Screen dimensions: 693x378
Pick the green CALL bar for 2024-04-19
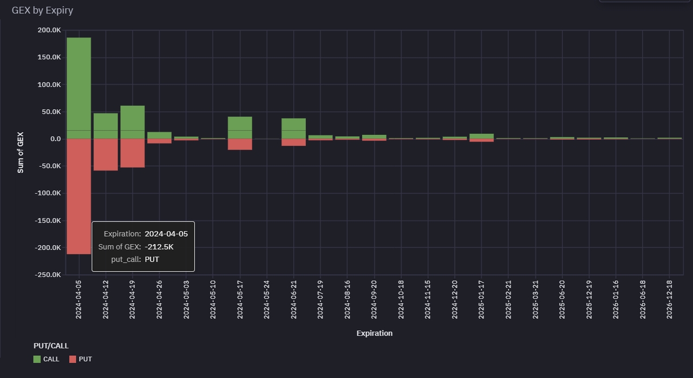tap(132, 122)
